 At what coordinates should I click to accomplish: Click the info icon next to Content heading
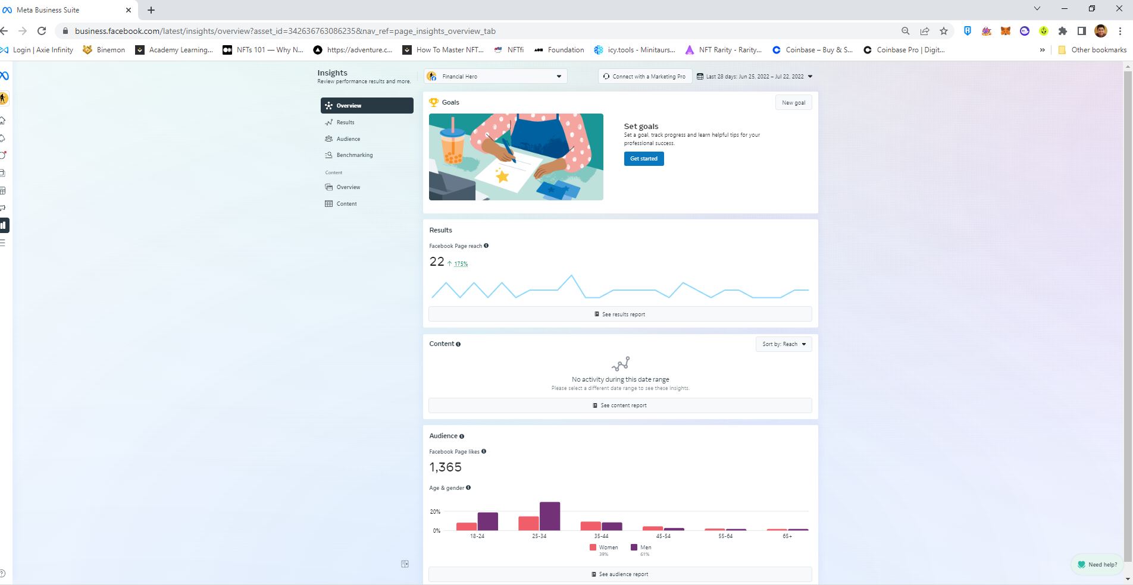tap(458, 344)
